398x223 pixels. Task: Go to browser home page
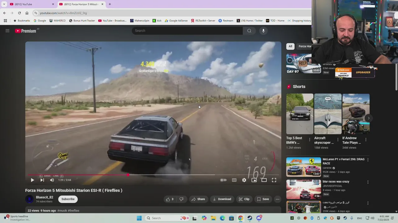(27, 13)
